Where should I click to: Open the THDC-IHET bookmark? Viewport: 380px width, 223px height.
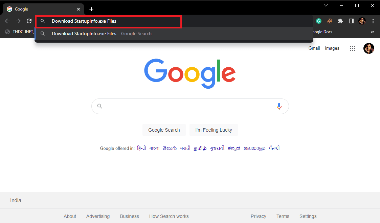23,31
